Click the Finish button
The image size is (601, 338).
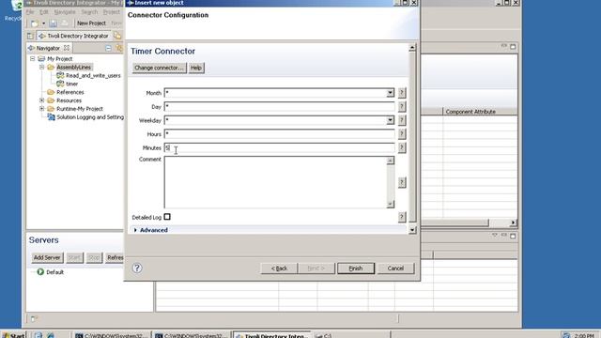pyautogui.click(x=355, y=269)
